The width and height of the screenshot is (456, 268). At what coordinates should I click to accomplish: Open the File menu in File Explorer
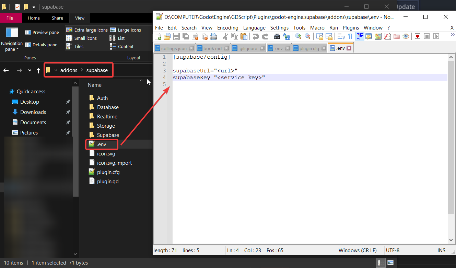tap(10, 18)
